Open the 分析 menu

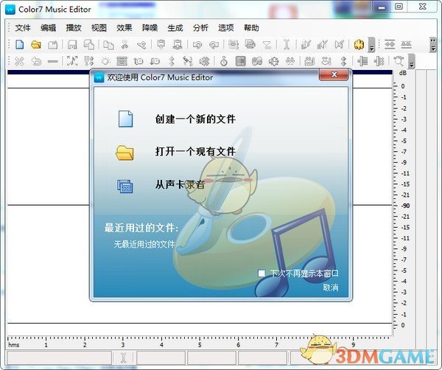(x=200, y=27)
